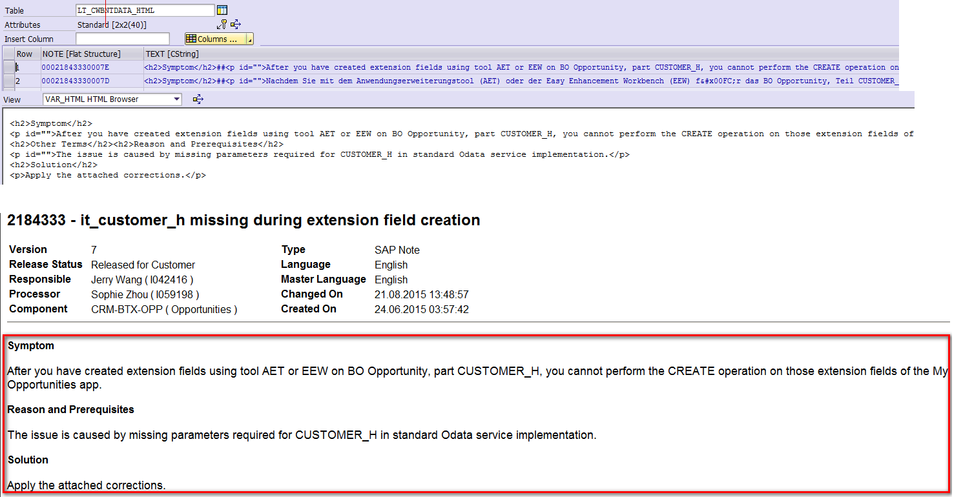963x497 pixels.
Task: Select row 1 using its row selector
Action: click(9, 67)
